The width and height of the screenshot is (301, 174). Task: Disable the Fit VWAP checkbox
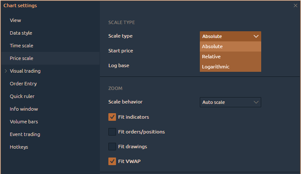click(x=112, y=161)
